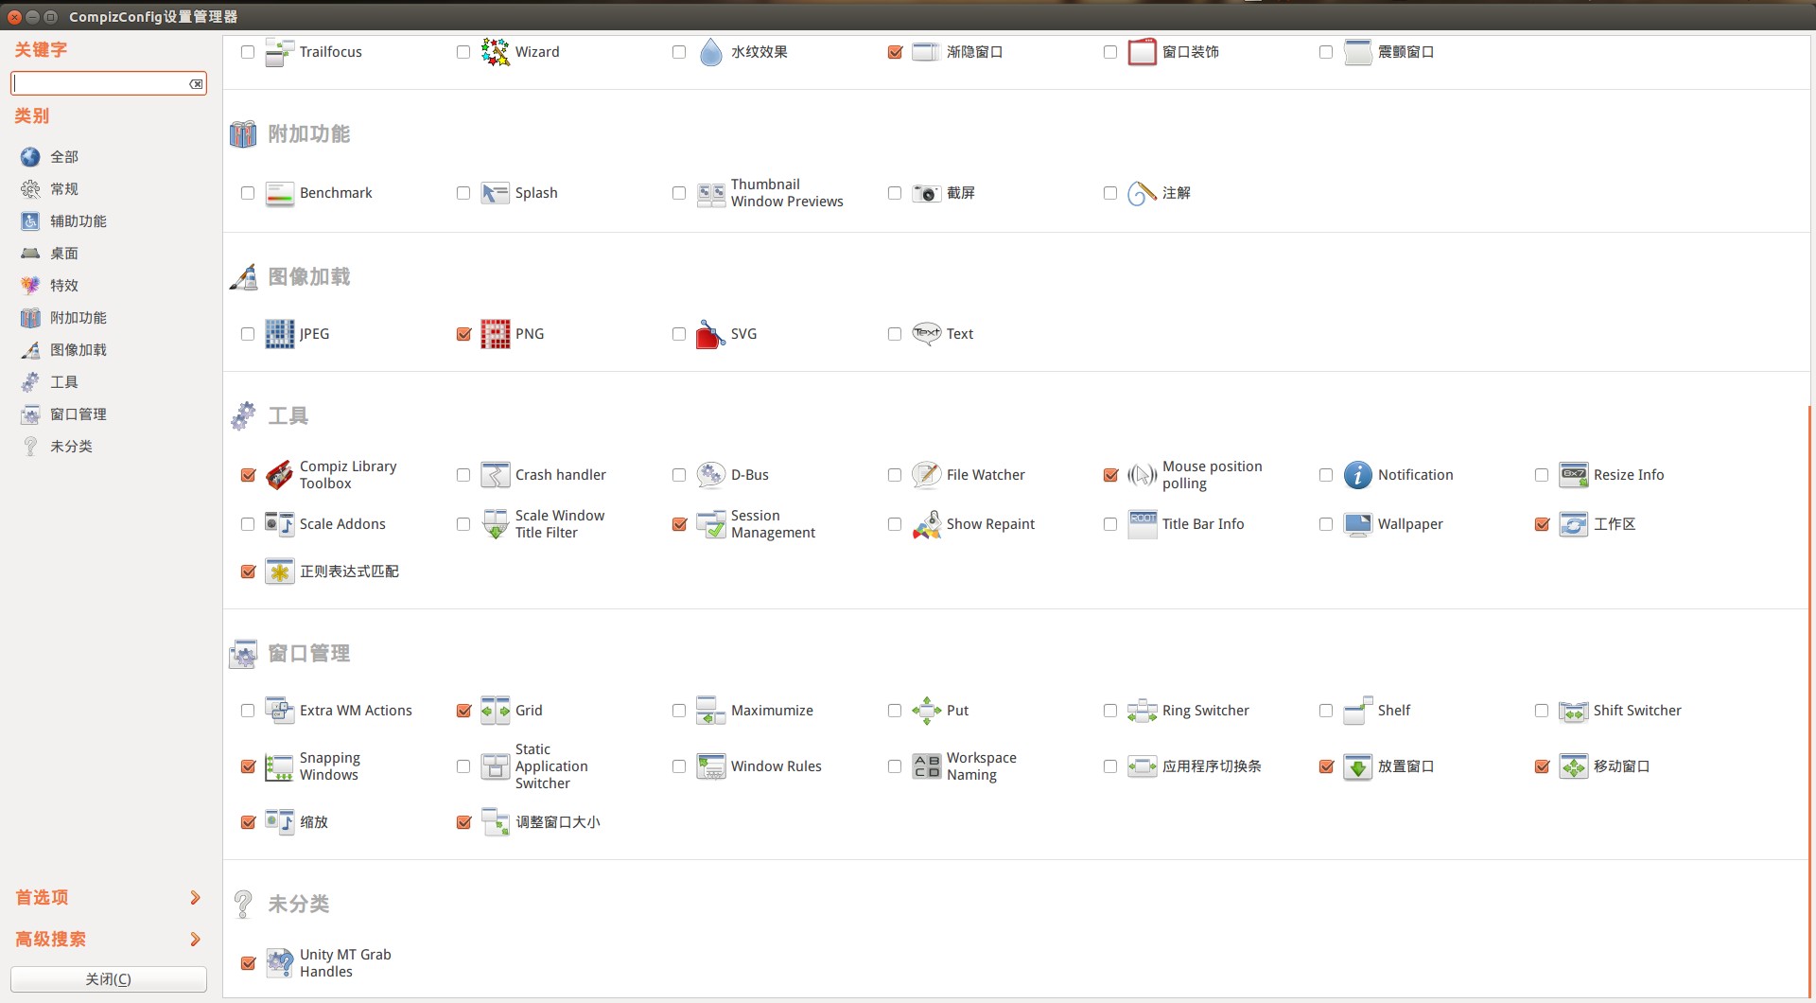
Task: Open the SVG plugin icon
Action: coord(711,334)
